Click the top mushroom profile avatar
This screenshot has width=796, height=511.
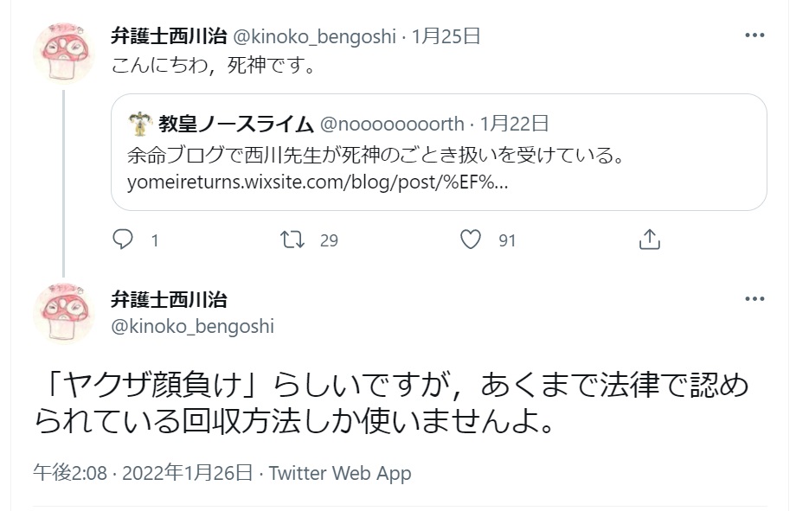click(63, 53)
